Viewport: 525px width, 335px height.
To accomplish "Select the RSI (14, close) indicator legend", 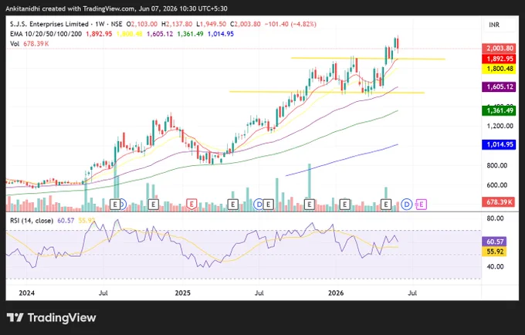I will 32,221.
